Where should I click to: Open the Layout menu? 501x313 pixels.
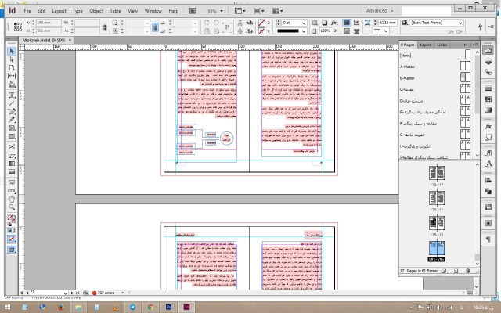click(59, 11)
